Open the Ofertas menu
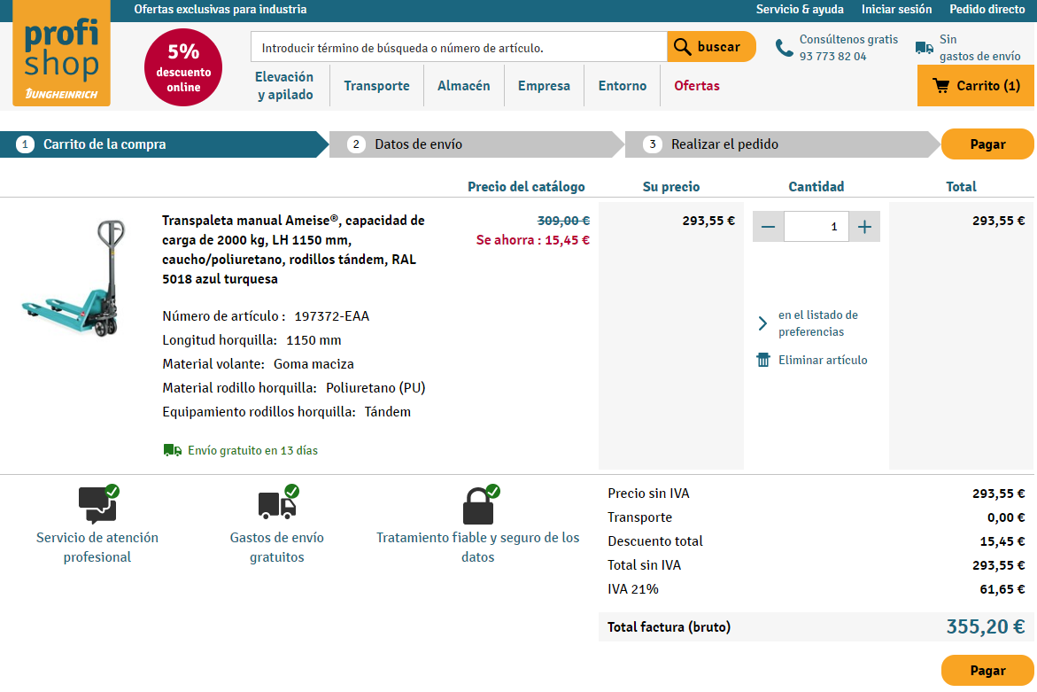 pos(697,86)
